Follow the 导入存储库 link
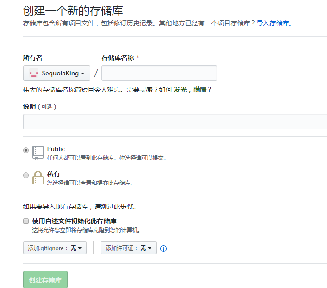 pos(274,23)
